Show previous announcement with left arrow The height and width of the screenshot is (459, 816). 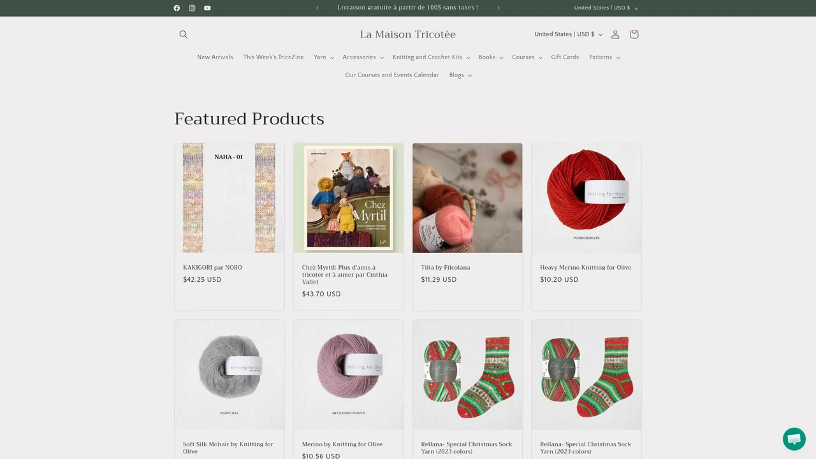click(x=317, y=8)
